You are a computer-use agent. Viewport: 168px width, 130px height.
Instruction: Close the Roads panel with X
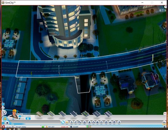(165, 113)
